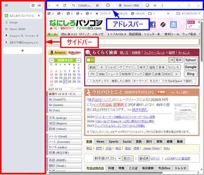Click the 動画 search button
Viewport: 204px width, 175px height.
pos(92,67)
